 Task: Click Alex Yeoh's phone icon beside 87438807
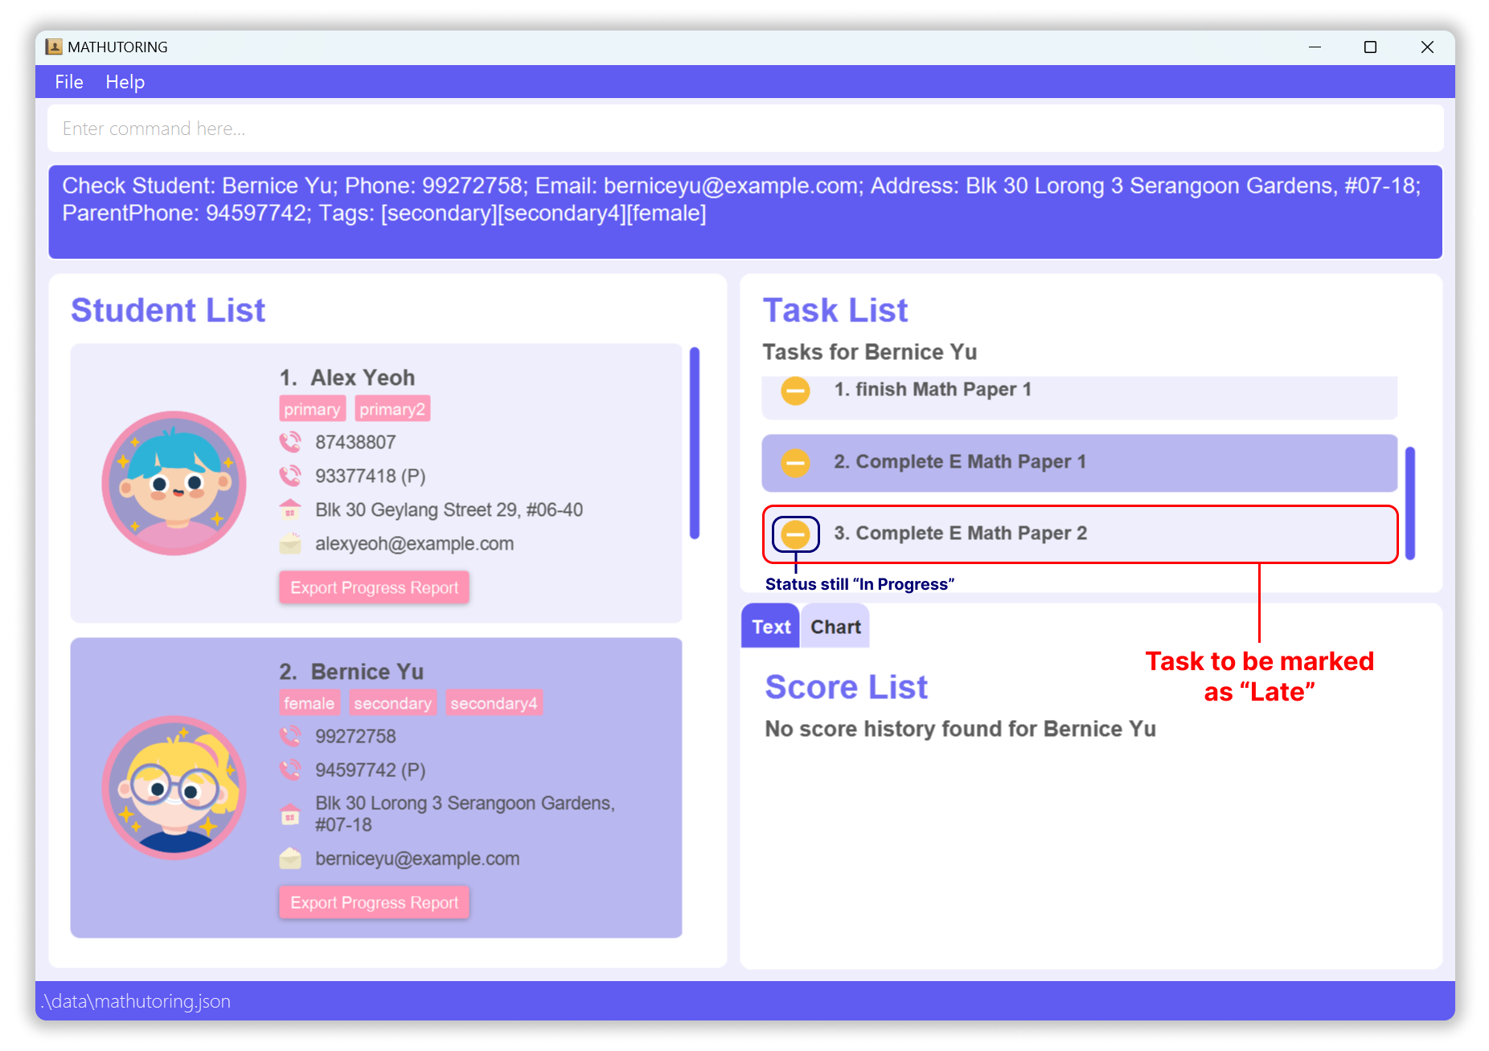click(290, 442)
